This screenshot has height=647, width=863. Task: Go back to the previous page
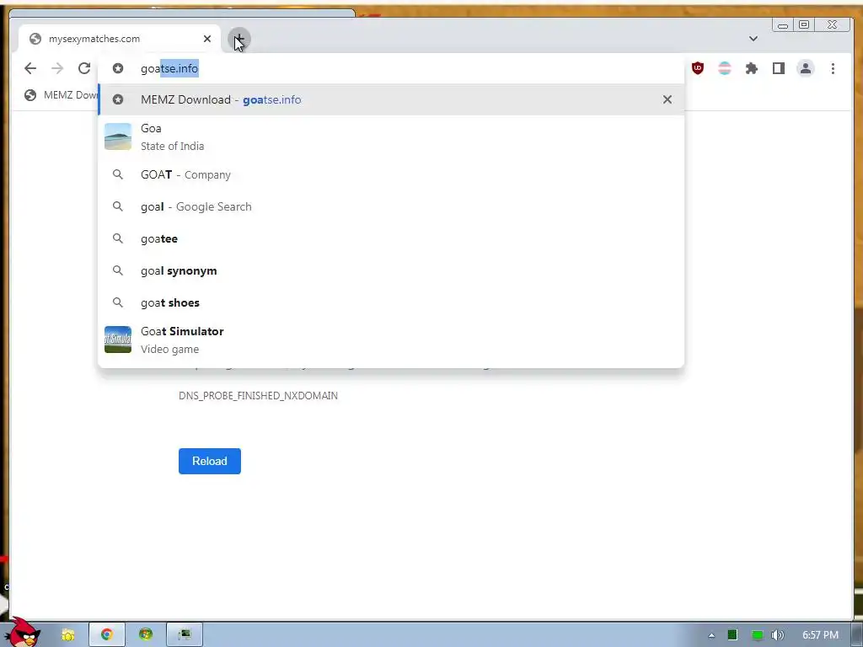coord(30,68)
